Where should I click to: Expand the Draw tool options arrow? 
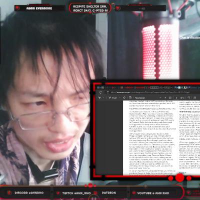119,98
